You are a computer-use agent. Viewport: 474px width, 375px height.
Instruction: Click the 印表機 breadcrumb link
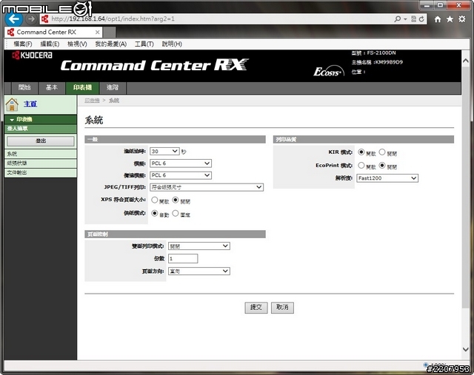click(92, 101)
